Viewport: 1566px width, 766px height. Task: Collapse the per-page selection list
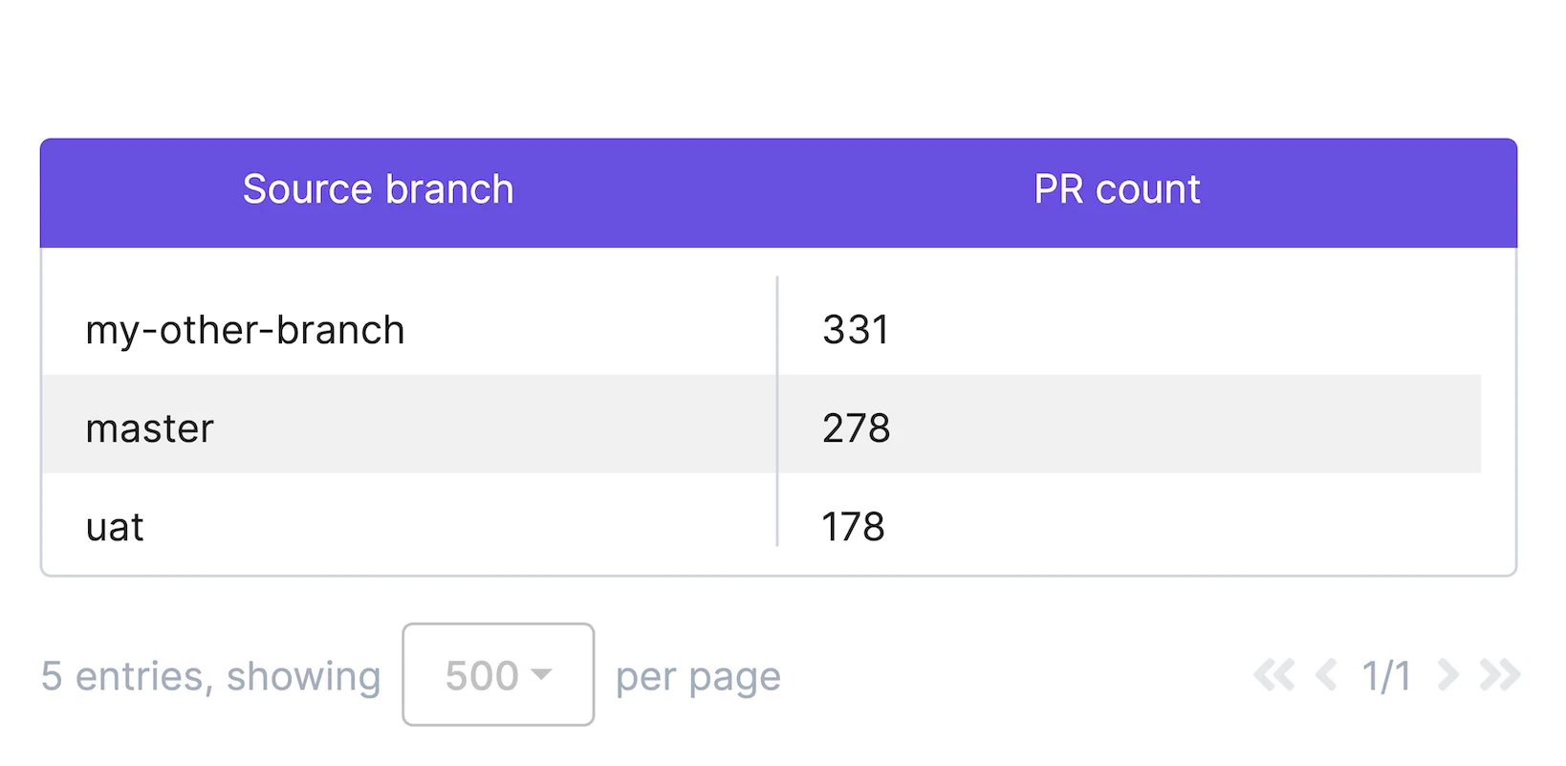497,674
